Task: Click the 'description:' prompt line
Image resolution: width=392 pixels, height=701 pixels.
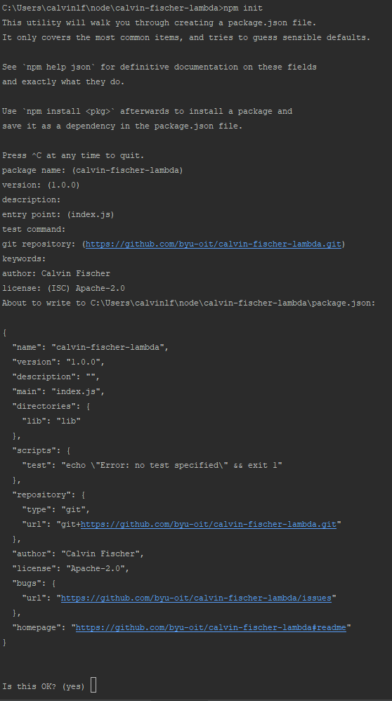Action: (x=32, y=200)
